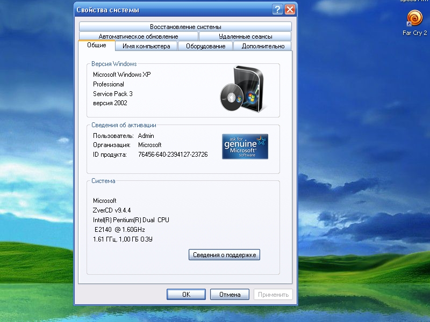The width and height of the screenshot is (430, 322).
Task: Click the ZverCD v9.4.4 text
Action: tap(112, 210)
